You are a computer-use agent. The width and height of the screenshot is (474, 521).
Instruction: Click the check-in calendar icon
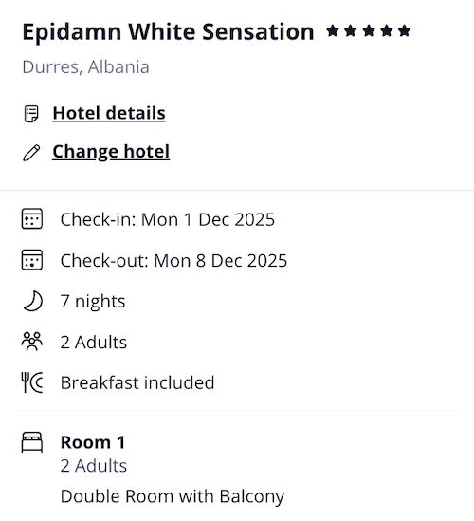pos(32,218)
